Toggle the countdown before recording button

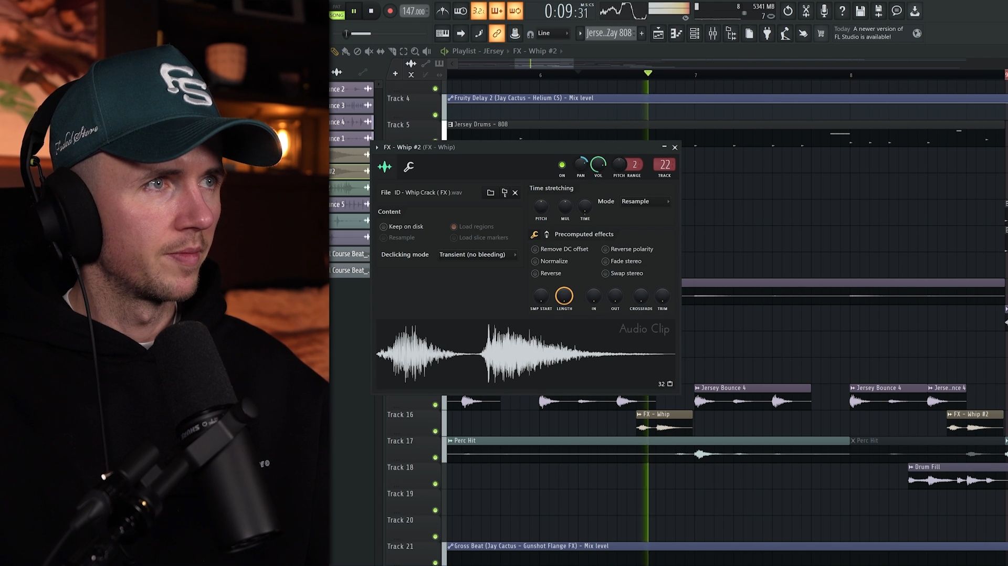(x=478, y=11)
